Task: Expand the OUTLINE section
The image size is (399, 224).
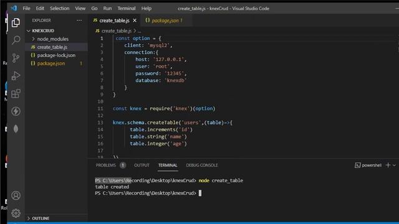Action: (x=29, y=218)
